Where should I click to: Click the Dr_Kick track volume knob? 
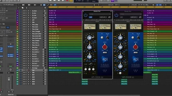45,11
